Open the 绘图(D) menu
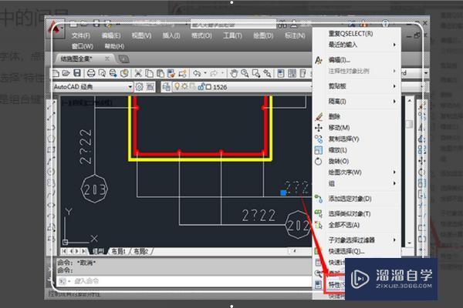 pyautogui.click(x=263, y=35)
